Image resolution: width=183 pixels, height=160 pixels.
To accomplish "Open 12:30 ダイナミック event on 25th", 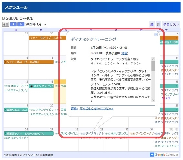I will coord(167,122).
